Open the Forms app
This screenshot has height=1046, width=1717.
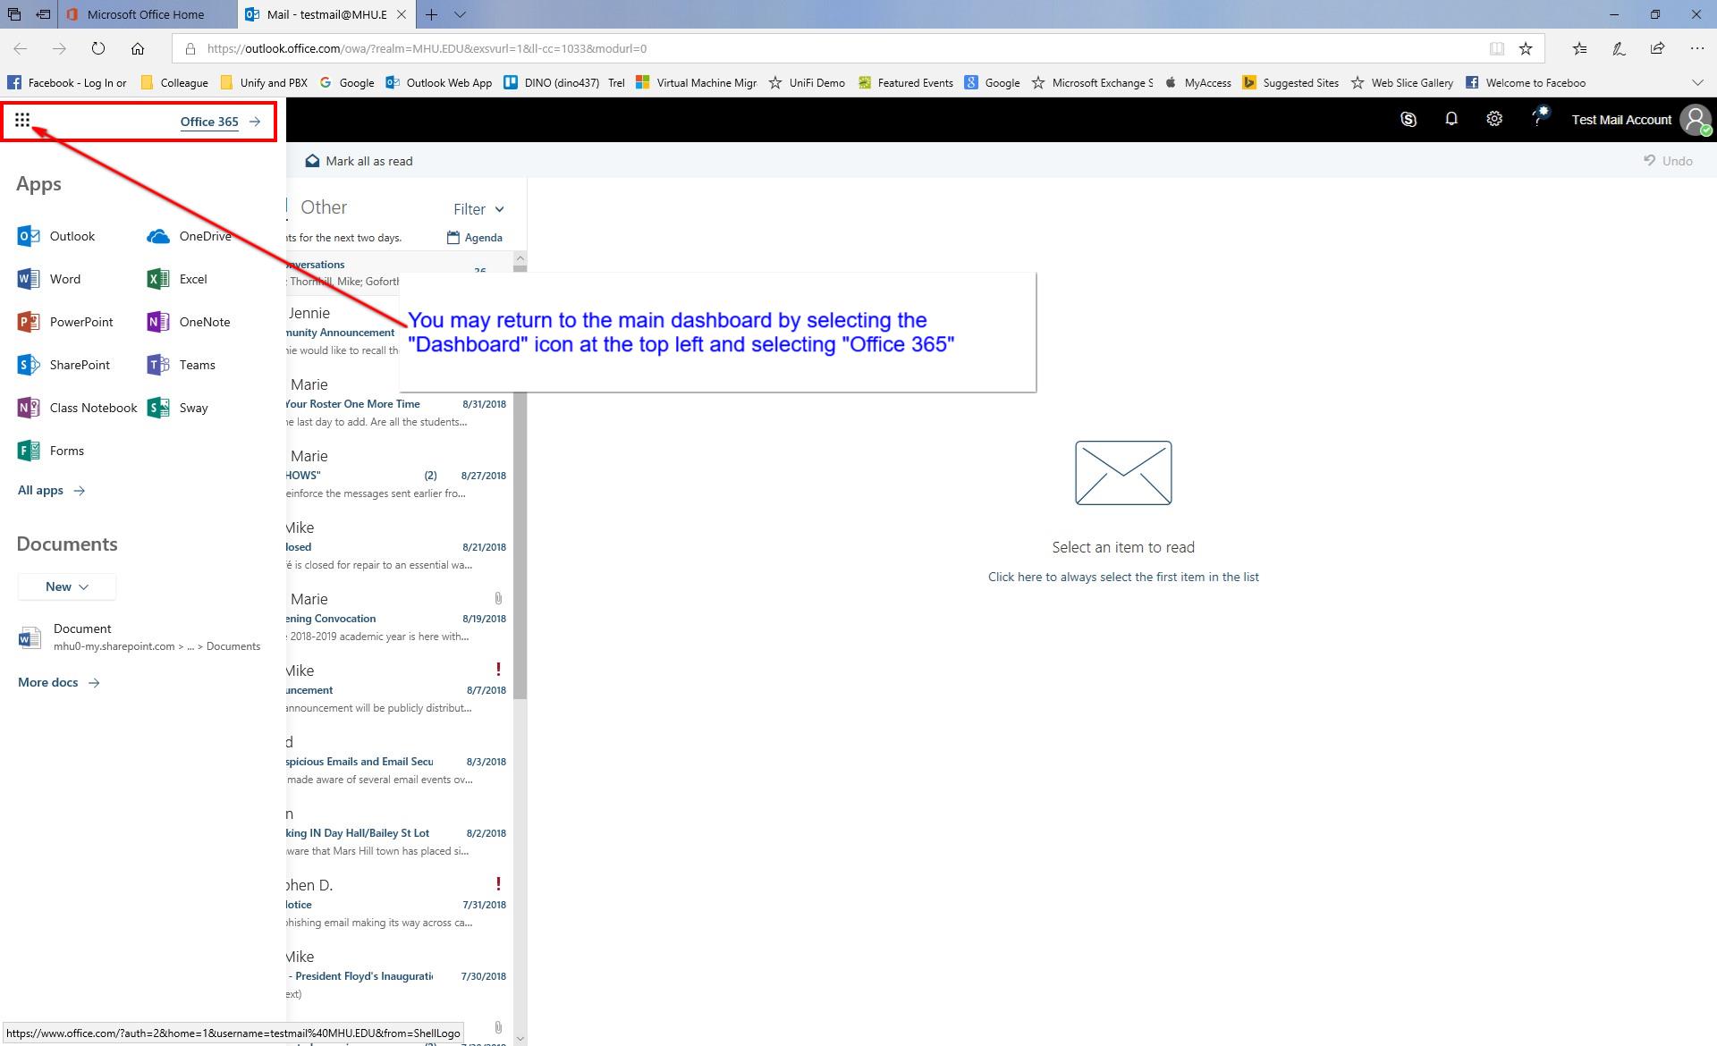(54, 450)
